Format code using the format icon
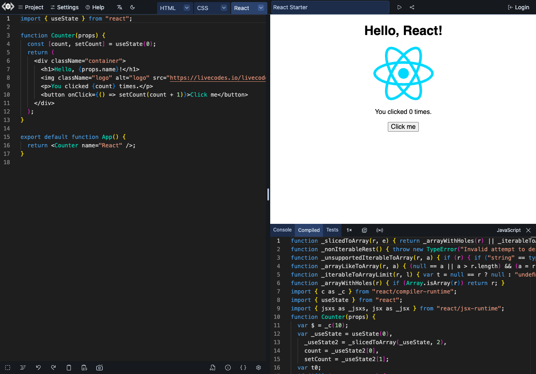536x374 pixels. 23,368
